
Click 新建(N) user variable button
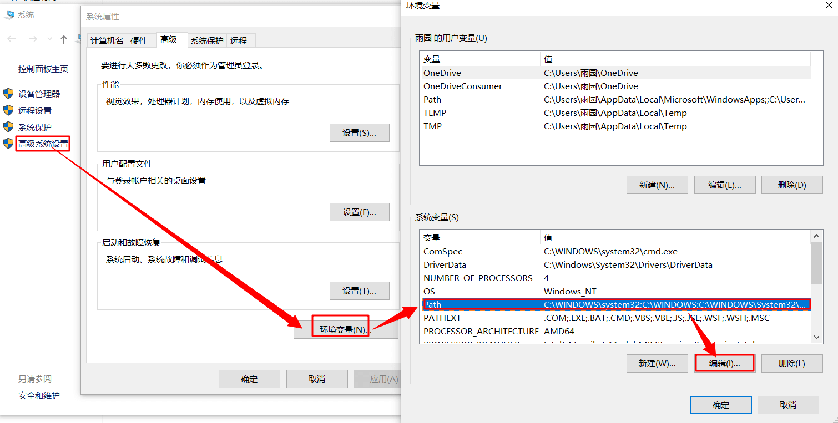coord(657,185)
